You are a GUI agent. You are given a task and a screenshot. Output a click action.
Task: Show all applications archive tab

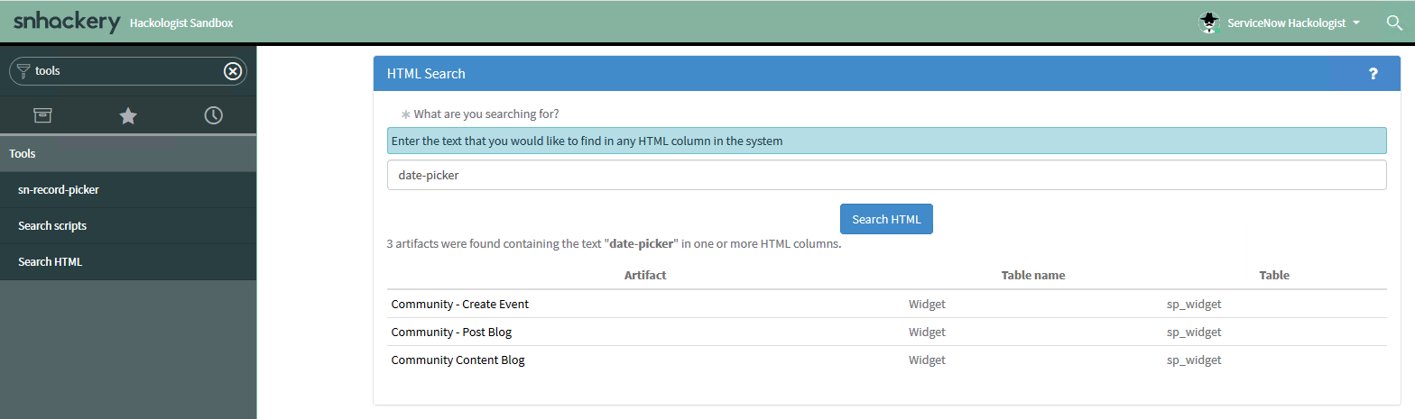tap(42, 115)
